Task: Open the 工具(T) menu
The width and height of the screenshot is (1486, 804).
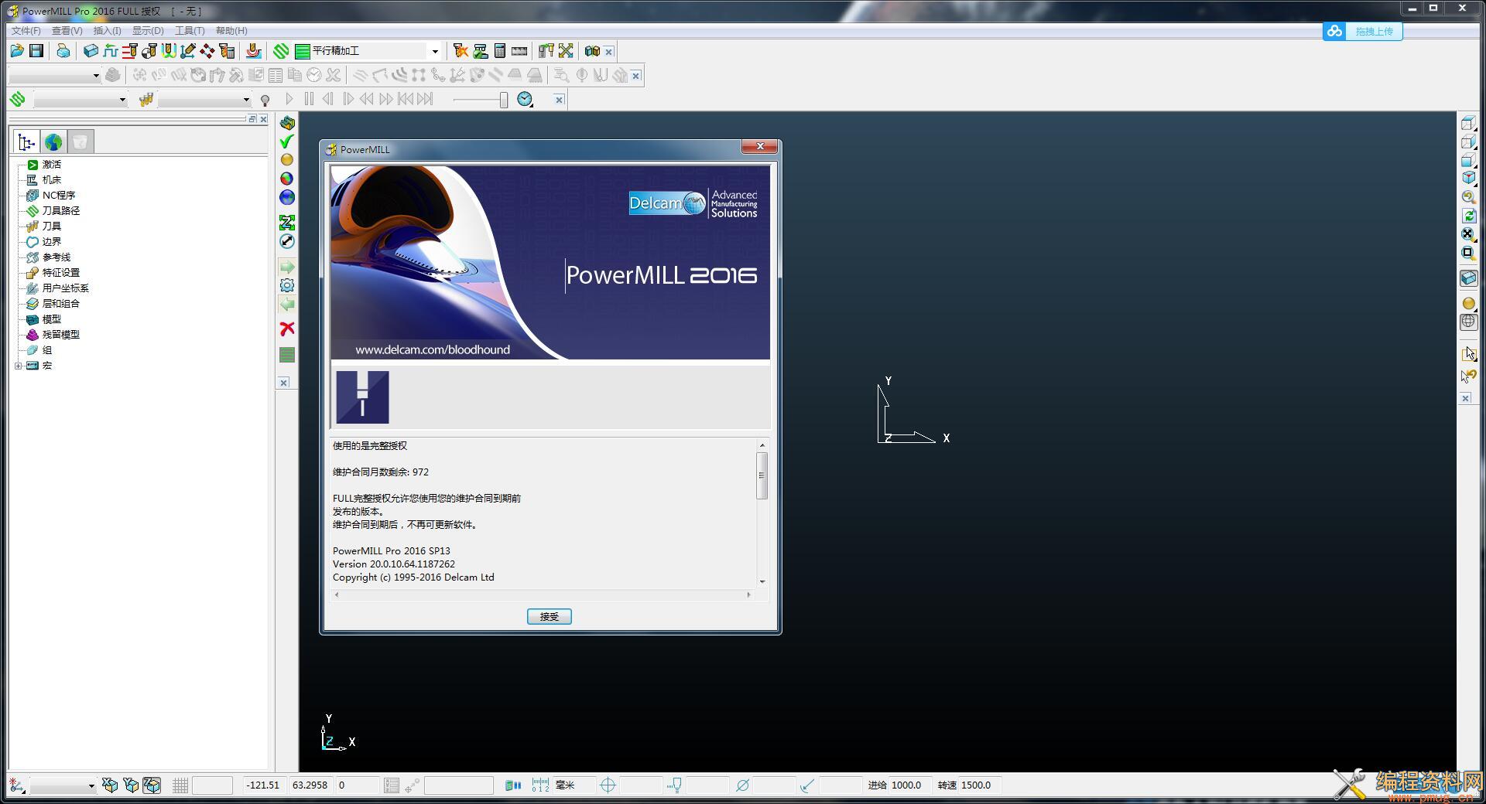Action: tap(190, 31)
